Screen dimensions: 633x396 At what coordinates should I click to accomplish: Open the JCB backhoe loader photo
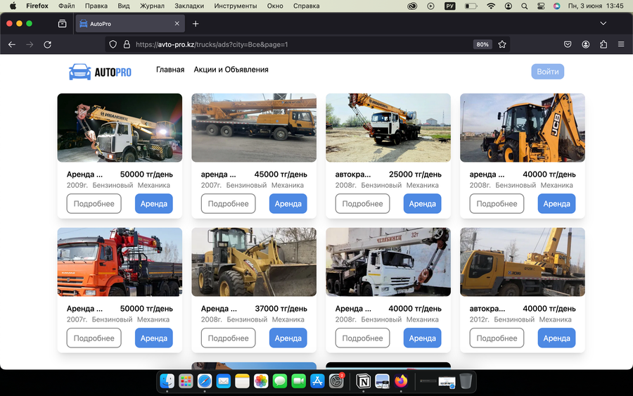pos(523,127)
